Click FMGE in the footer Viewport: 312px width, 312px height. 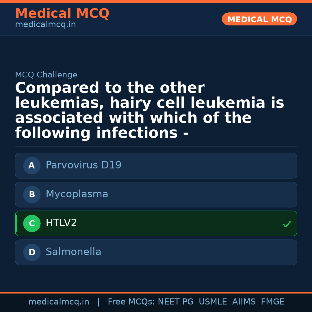[272, 302]
